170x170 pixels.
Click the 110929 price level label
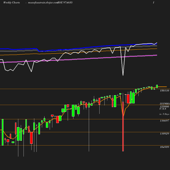click(165, 134)
